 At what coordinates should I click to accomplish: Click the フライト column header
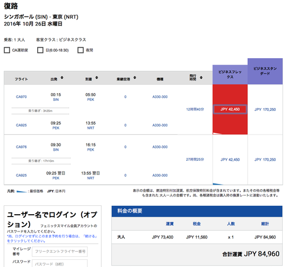click(x=21, y=79)
